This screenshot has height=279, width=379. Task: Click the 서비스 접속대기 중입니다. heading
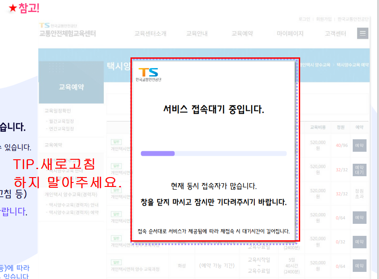point(214,109)
